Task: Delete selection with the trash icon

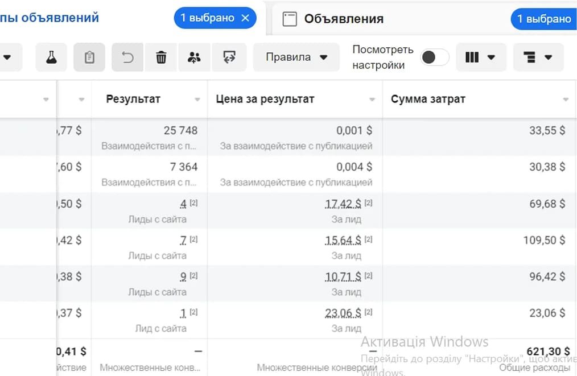Action: coord(162,57)
